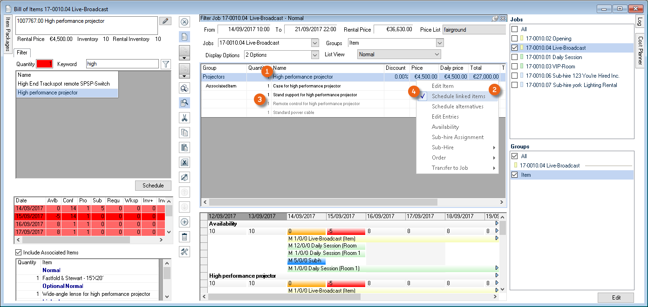Click the wrench and tools settings icon

(184, 252)
